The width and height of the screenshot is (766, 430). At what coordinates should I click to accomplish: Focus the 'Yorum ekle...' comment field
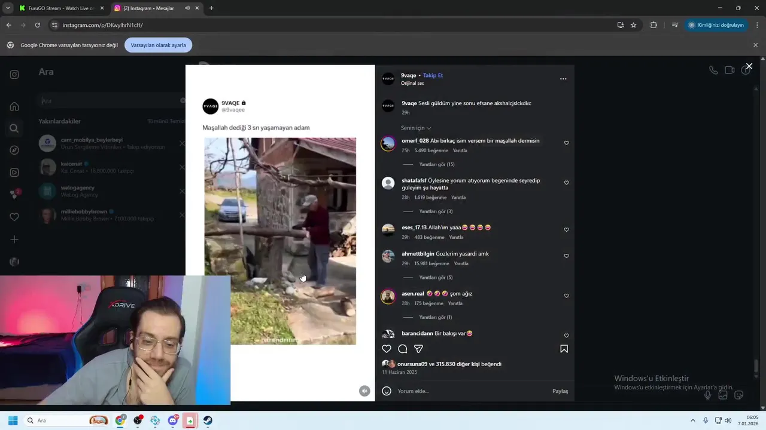(470, 391)
